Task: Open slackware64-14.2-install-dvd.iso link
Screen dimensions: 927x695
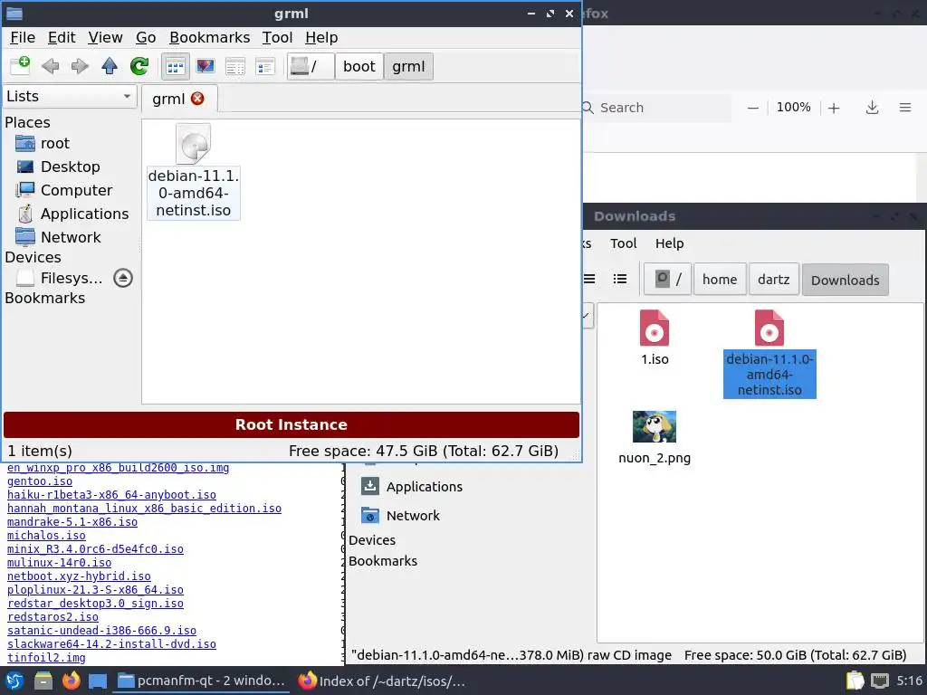Action: coord(111,644)
